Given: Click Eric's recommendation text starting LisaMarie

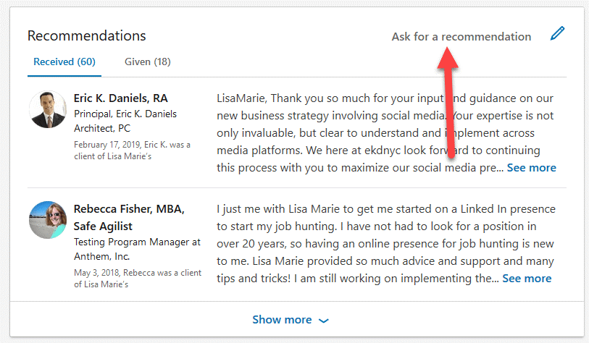Looking at the screenshot, I should [x=386, y=133].
